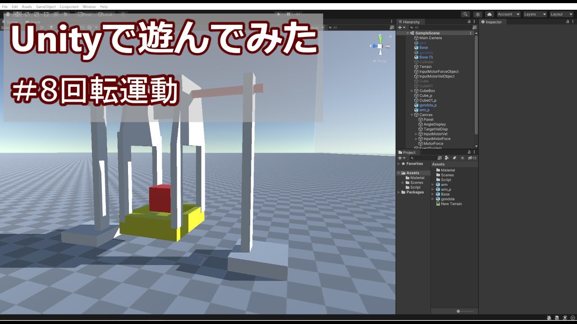
Task: Select New Terrain asset
Action: [x=451, y=204]
